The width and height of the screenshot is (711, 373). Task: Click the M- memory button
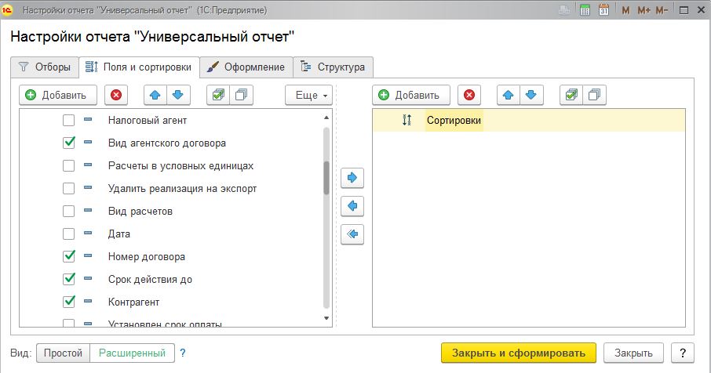tap(662, 10)
